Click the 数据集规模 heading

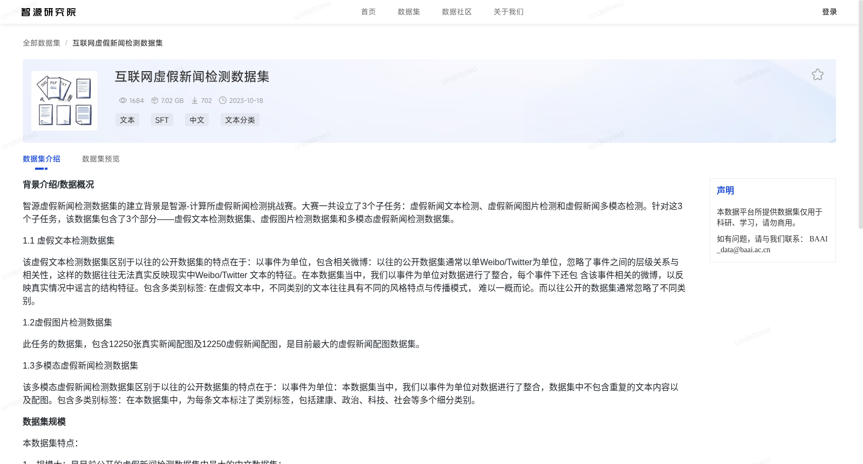pos(44,422)
